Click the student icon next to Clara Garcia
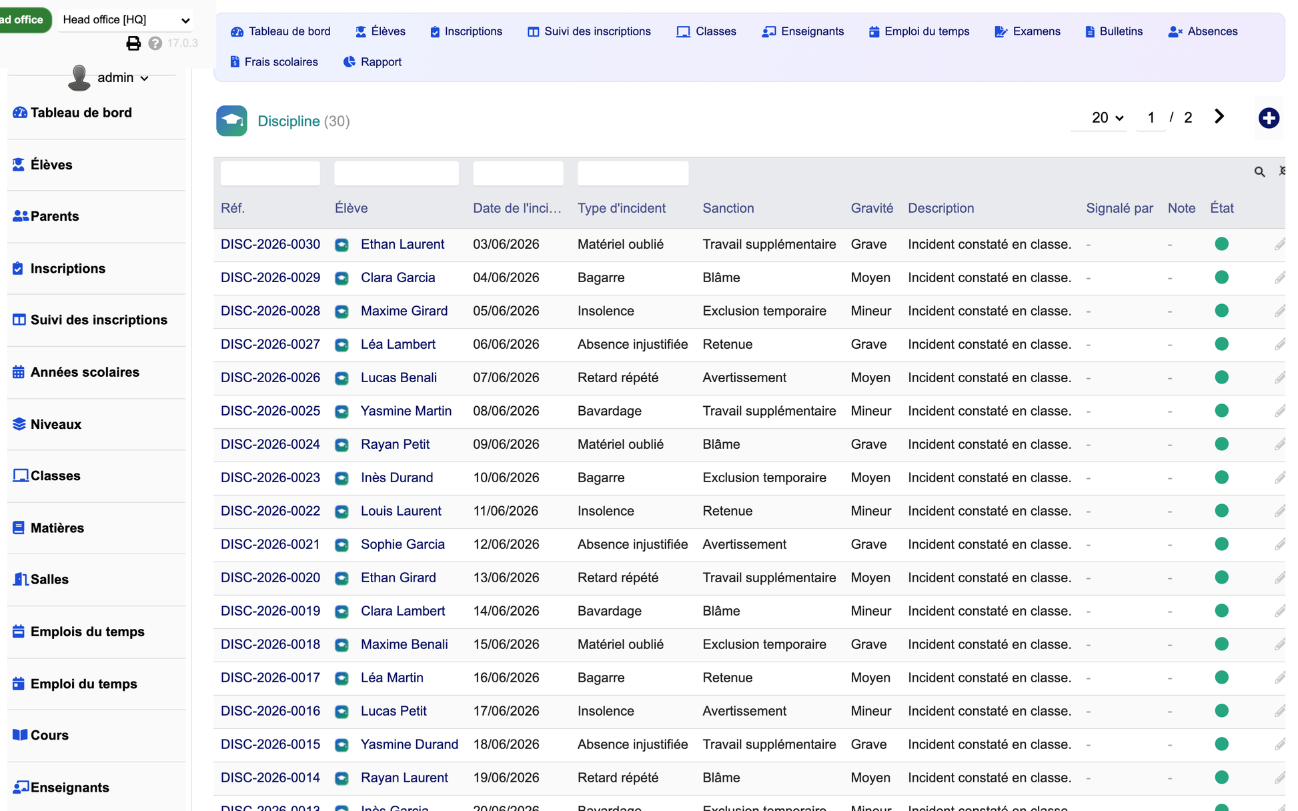The width and height of the screenshot is (1298, 811). (x=342, y=278)
